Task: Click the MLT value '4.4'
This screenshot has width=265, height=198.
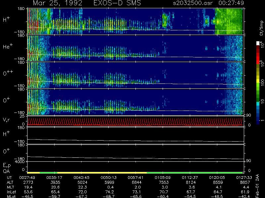Action: click(x=246, y=187)
